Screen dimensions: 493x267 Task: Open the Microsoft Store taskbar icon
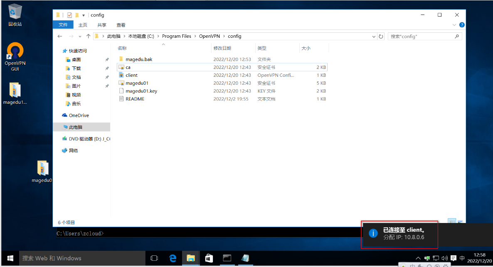[x=209, y=258]
